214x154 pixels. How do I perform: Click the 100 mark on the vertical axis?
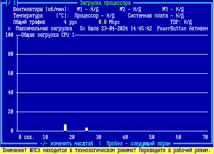point(9,35)
